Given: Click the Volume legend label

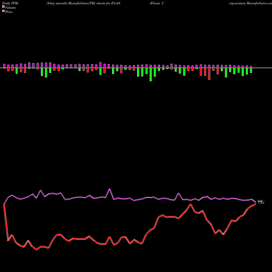Looking at the screenshot, I should click(x=10, y=8).
